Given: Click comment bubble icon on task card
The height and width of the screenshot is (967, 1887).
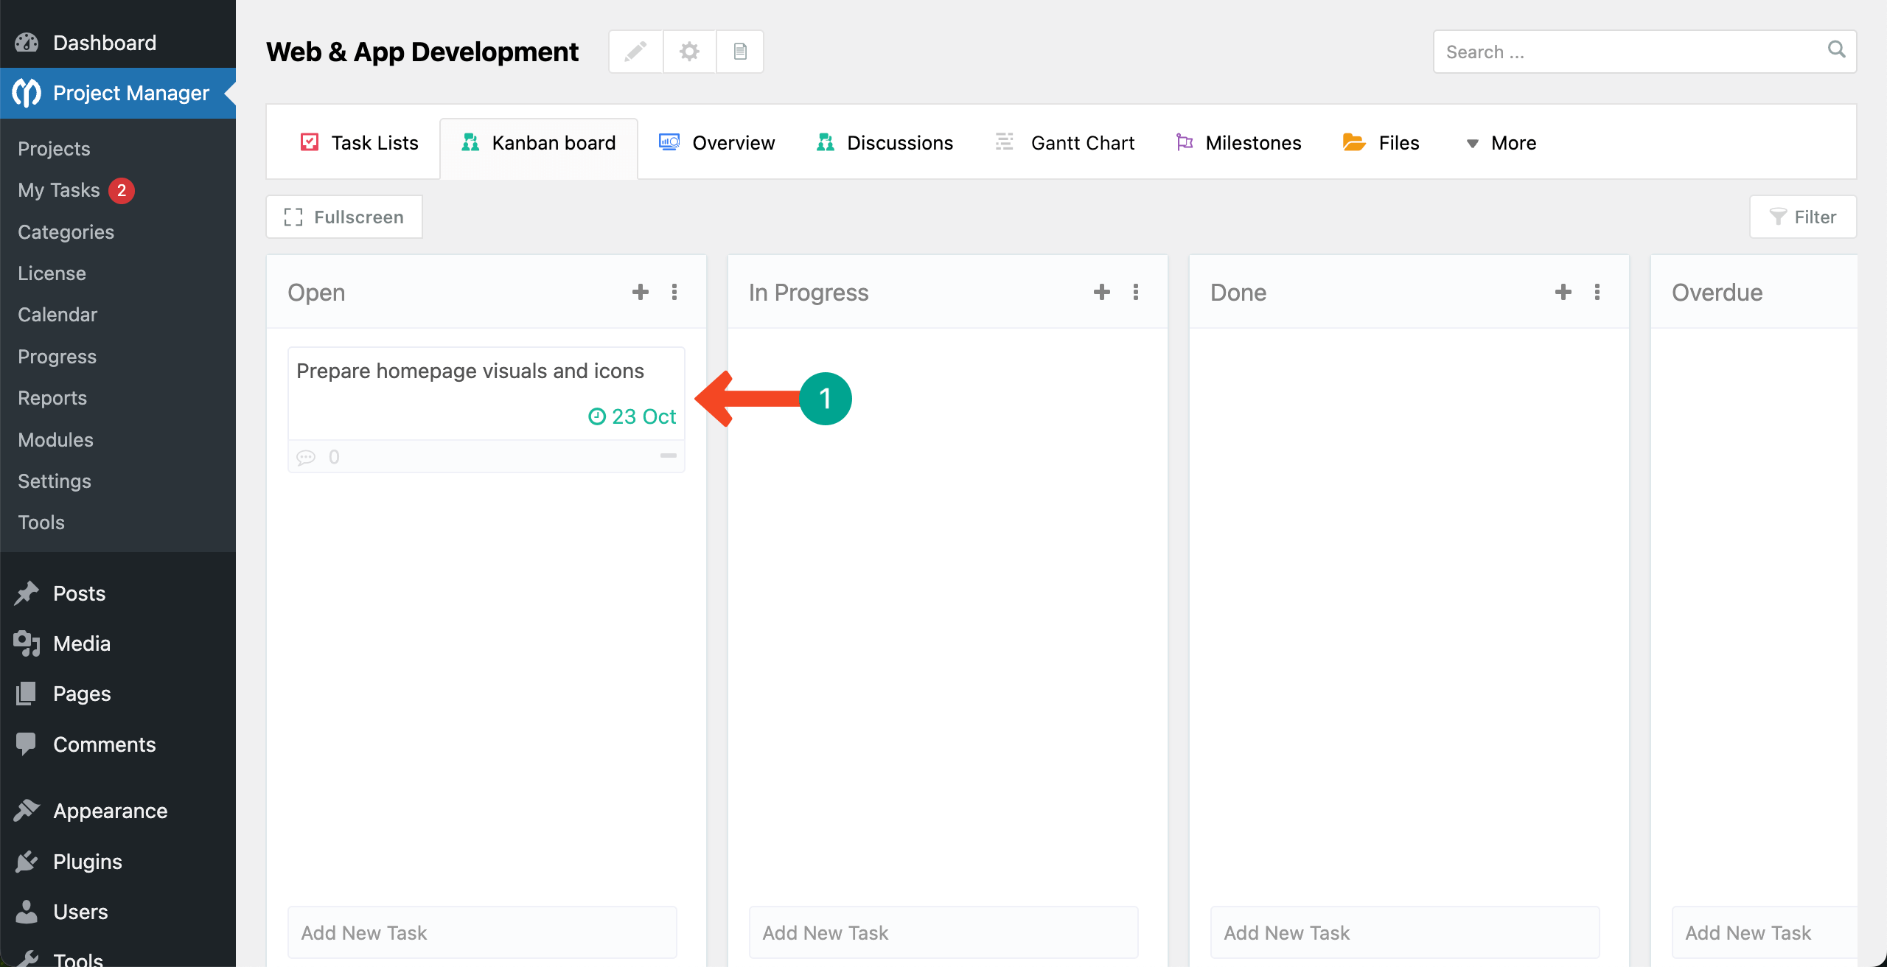Looking at the screenshot, I should click(306, 457).
